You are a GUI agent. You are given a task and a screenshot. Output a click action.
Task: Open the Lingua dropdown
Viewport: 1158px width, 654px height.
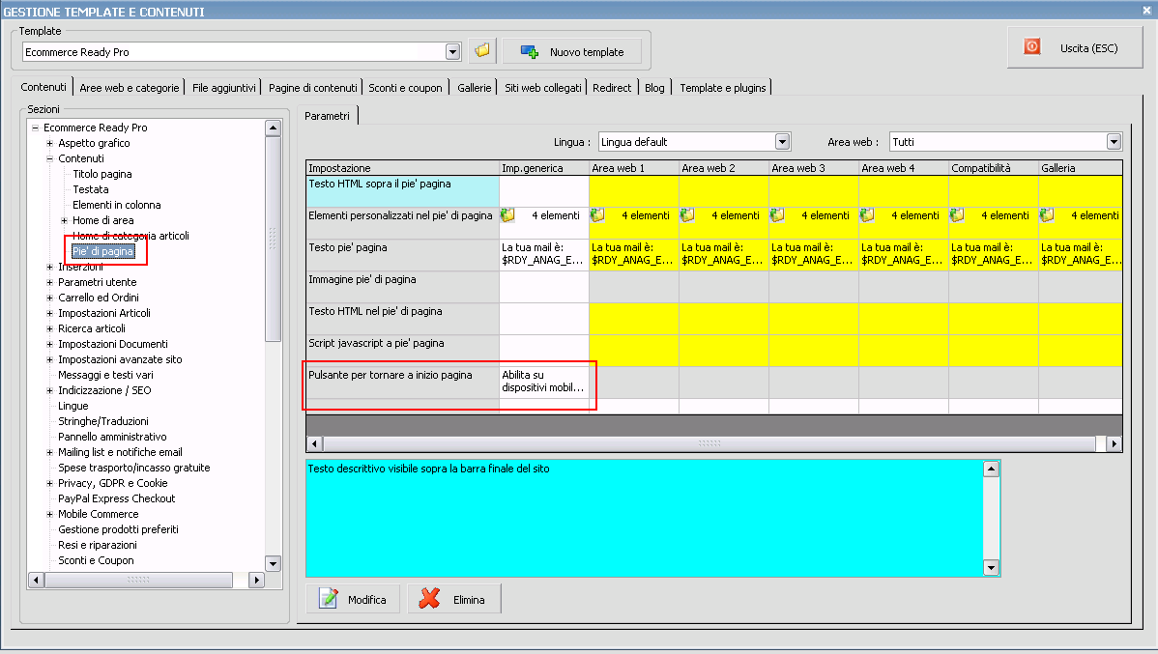783,142
